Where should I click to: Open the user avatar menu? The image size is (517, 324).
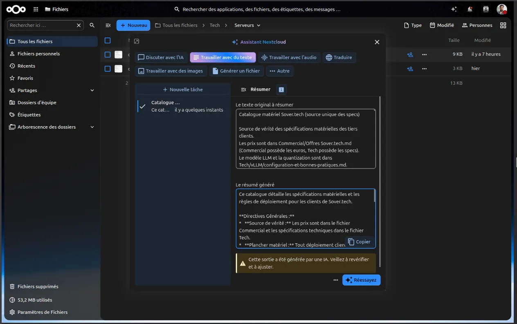point(502,9)
